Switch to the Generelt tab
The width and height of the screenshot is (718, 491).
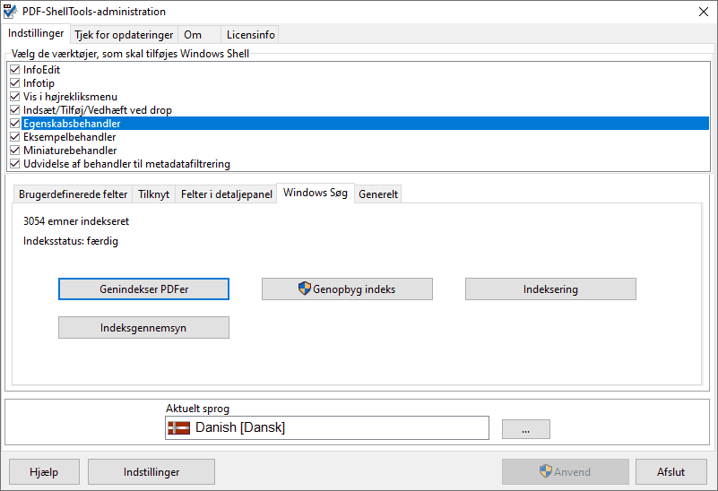378,194
